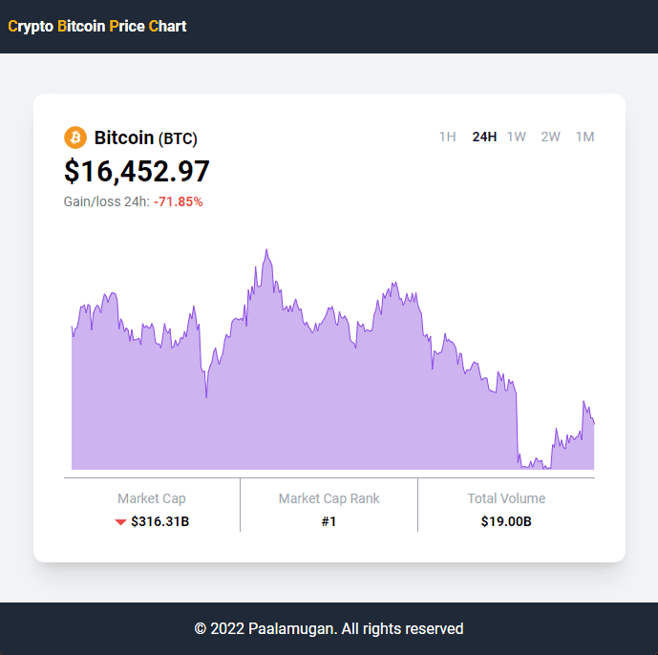Click the Total Volume label
The width and height of the screenshot is (658, 655).
point(506,498)
